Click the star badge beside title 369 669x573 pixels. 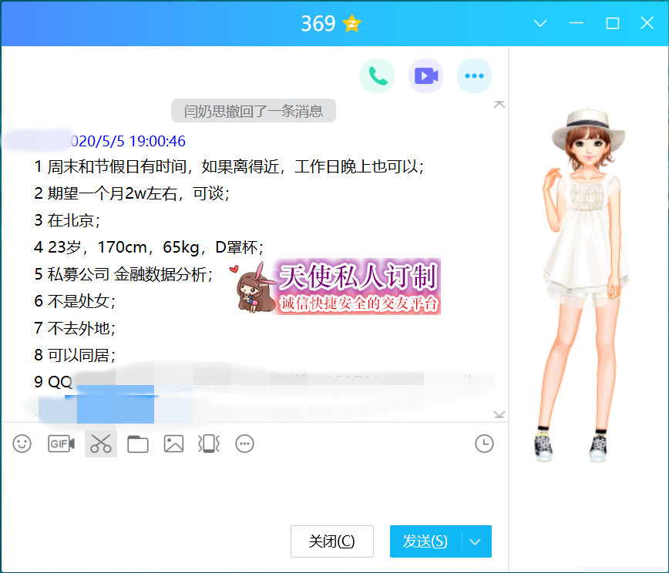[352, 24]
